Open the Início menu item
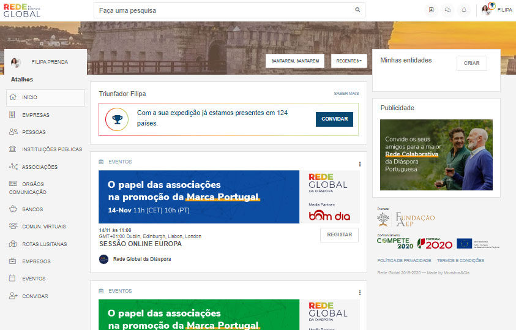This screenshot has height=330, width=516. click(45, 97)
